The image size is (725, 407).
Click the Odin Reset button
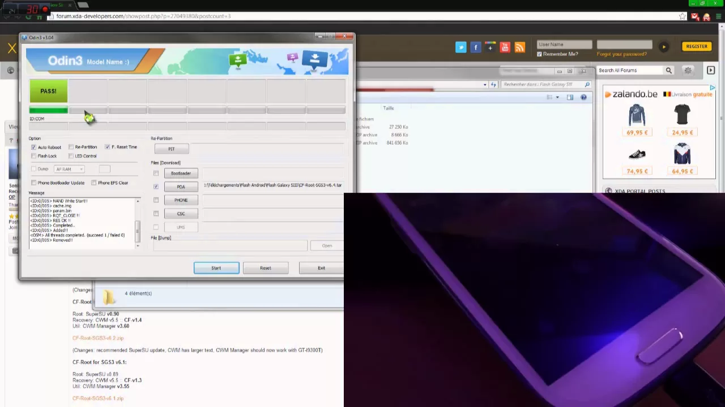pos(266,268)
